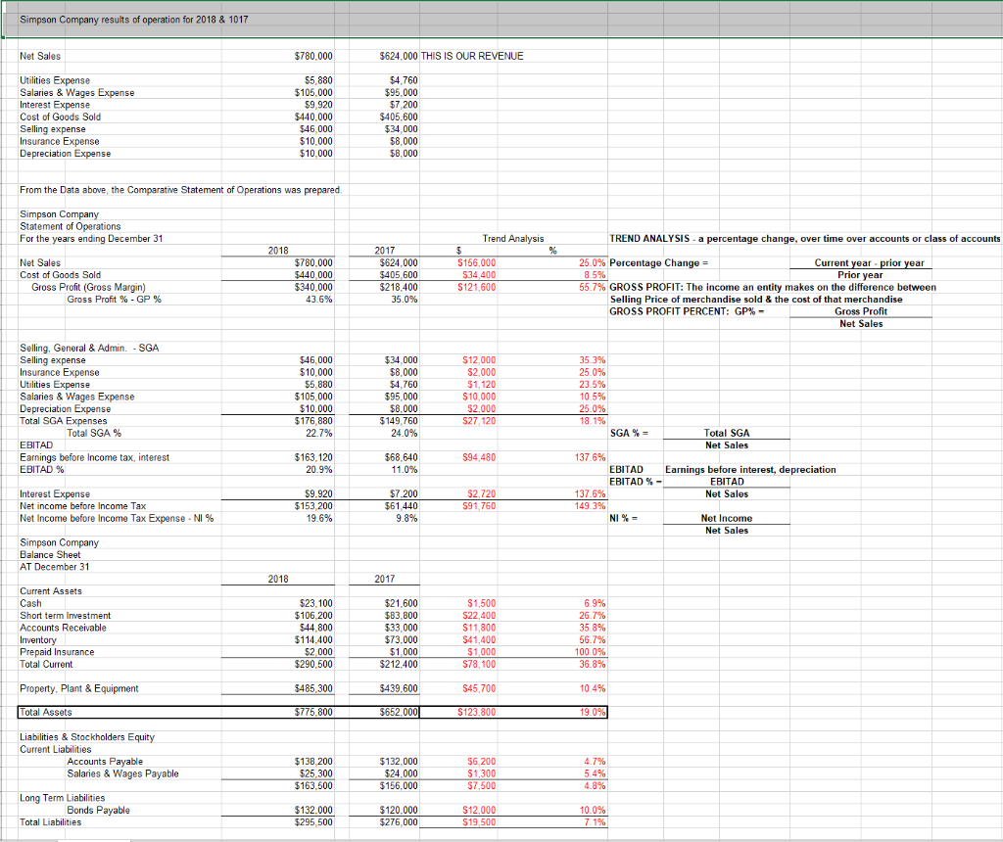Select the title cell 'Simpson Company results of operation'

[x=133, y=20]
